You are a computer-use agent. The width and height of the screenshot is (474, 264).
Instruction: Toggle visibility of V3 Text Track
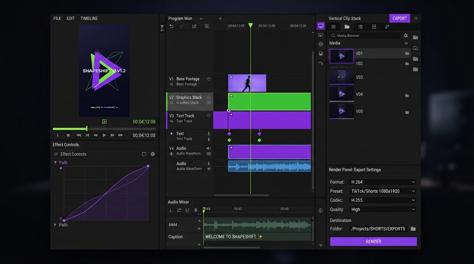pyautogui.click(x=209, y=116)
